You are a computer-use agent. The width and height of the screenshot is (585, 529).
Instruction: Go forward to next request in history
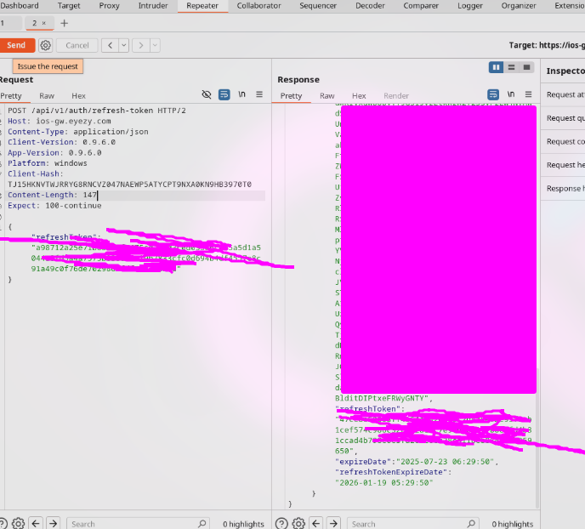pyautogui.click(x=141, y=46)
